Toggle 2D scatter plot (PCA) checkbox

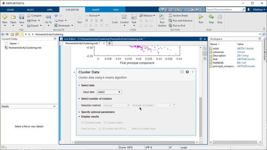pyautogui.click(x=100, y=129)
